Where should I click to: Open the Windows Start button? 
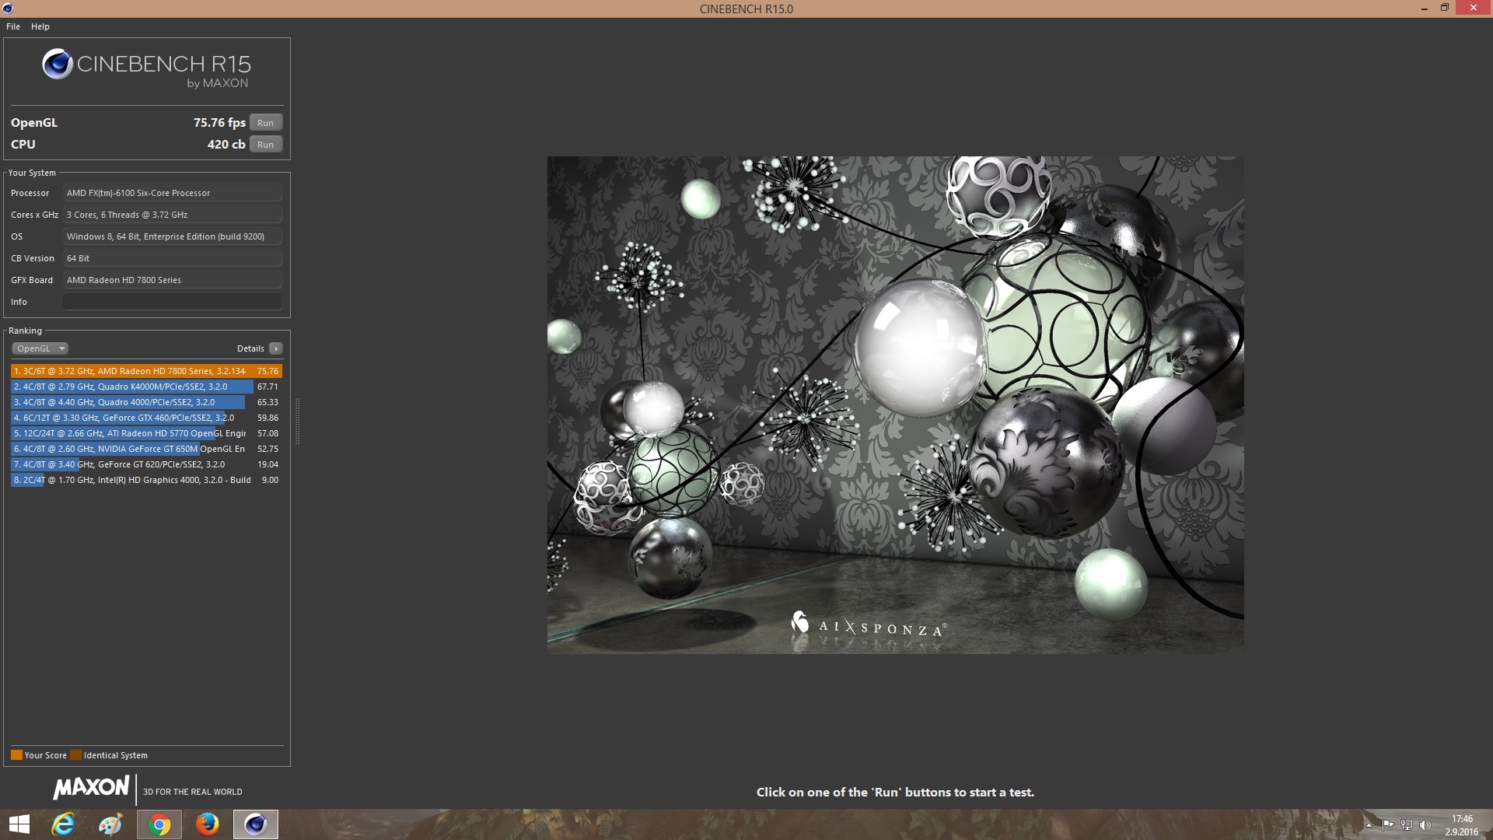19,824
